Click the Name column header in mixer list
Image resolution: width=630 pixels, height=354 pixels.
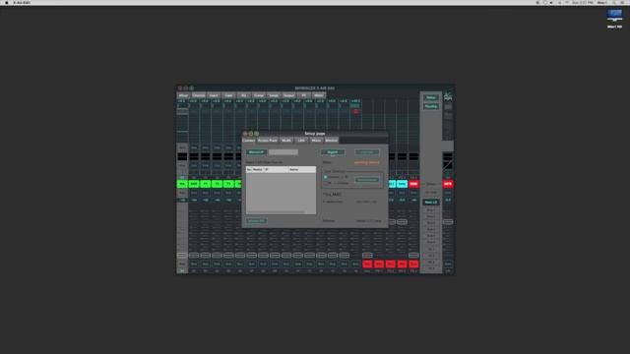[x=302, y=170]
